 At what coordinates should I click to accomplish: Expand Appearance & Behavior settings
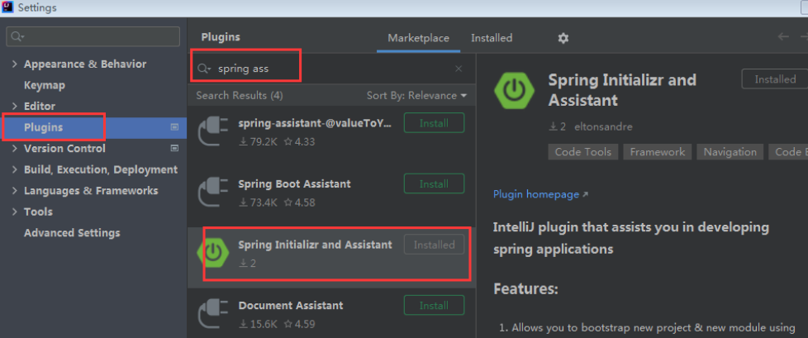14,64
